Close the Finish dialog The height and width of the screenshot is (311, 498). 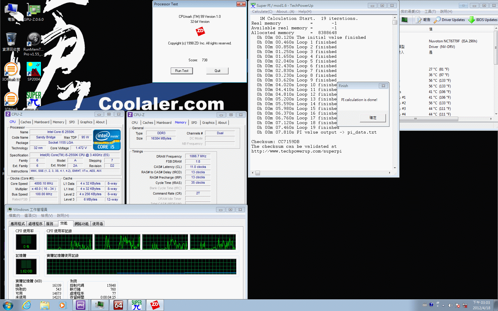point(383,86)
